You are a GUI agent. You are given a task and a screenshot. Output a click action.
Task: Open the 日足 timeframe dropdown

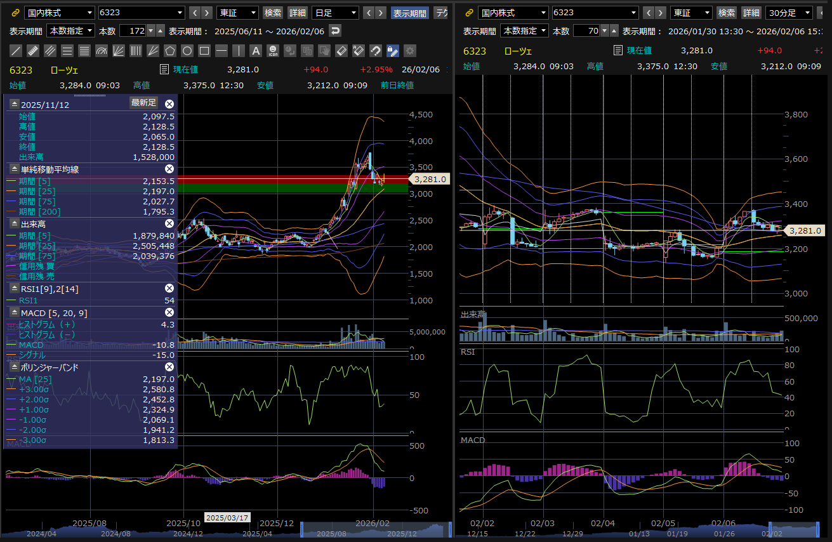pos(335,13)
